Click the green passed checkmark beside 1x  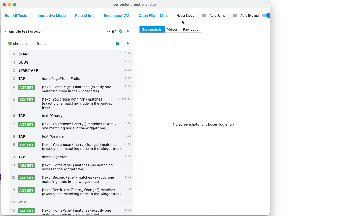121,31
